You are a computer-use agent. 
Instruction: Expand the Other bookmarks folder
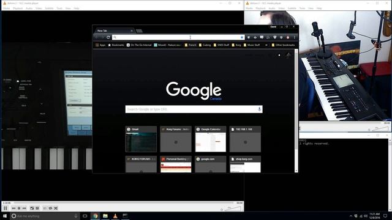click(x=283, y=45)
